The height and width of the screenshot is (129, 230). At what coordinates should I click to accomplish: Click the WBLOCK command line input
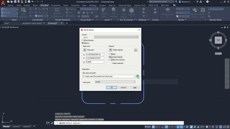point(119,123)
